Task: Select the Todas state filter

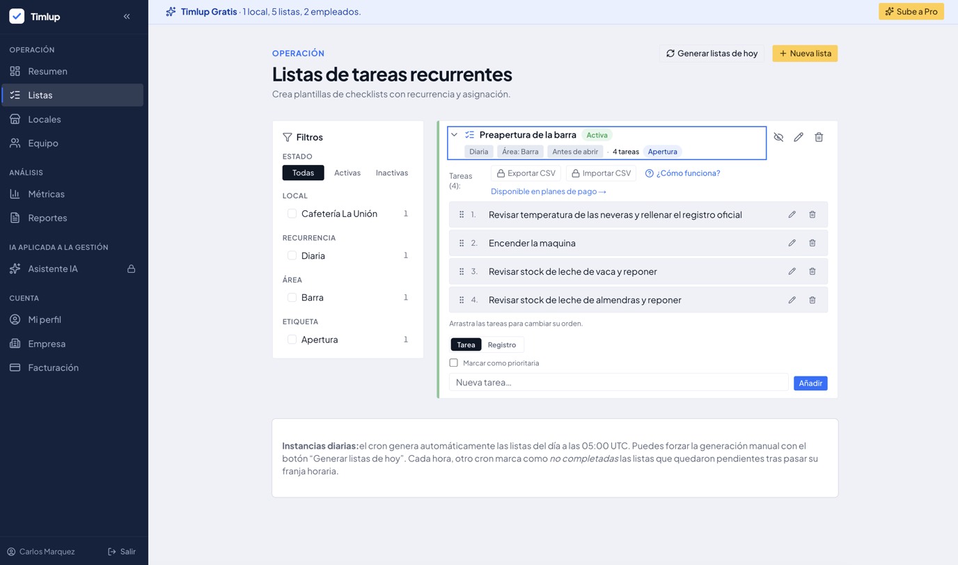Action: point(303,173)
